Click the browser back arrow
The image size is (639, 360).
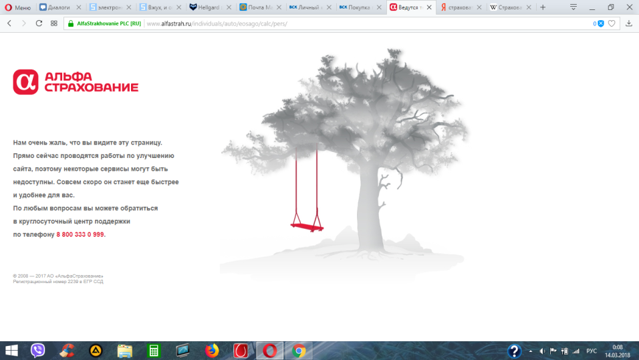click(x=9, y=23)
